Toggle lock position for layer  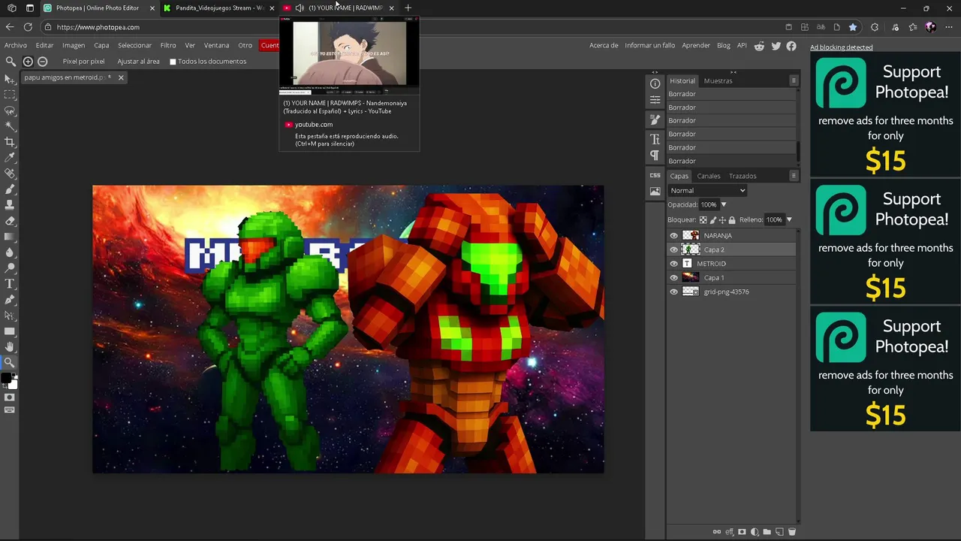click(722, 220)
